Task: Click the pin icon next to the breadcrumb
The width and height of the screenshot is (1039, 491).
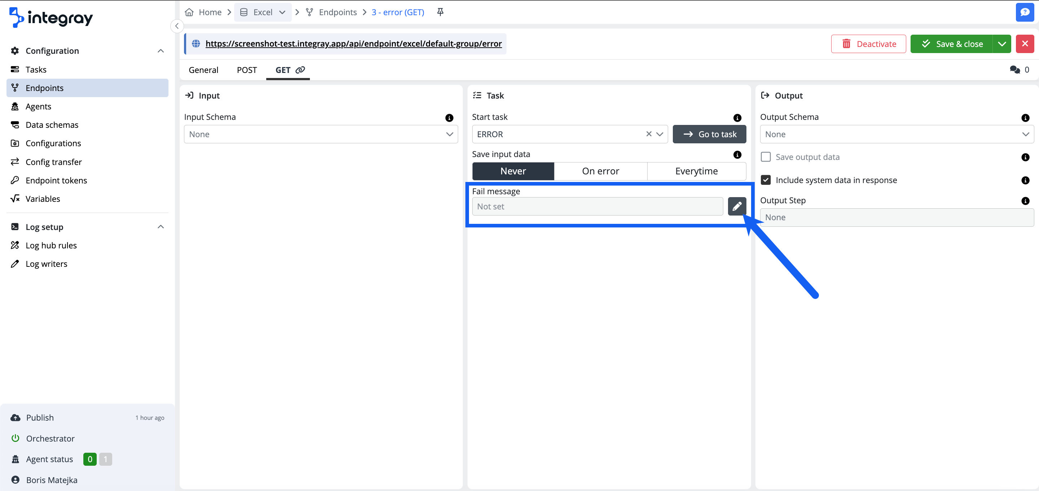Action: [x=440, y=12]
